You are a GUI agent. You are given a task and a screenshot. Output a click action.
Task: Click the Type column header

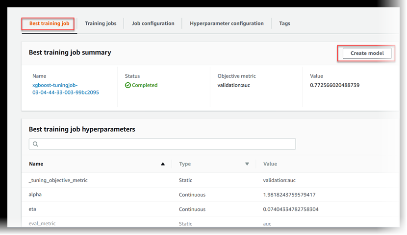pyautogui.click(x=185, y=164)
